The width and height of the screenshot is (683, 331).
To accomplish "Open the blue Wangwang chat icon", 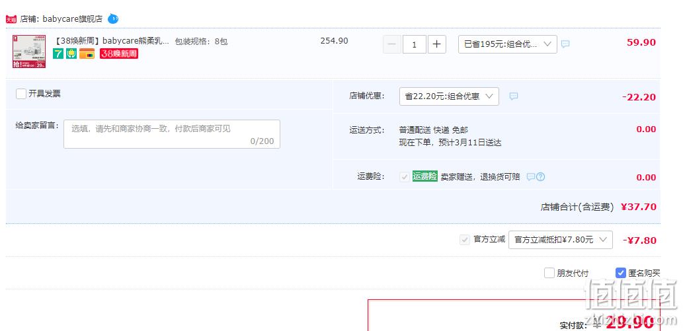I will [113, 18].
